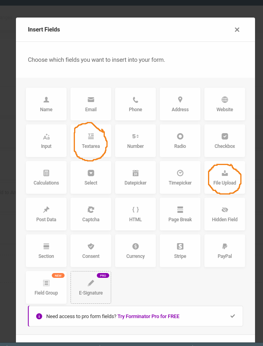Dismiss the pro fields notice checkmark
This screenshot has height=346, width=263.
pyautogui.click(x=233, y=316)
